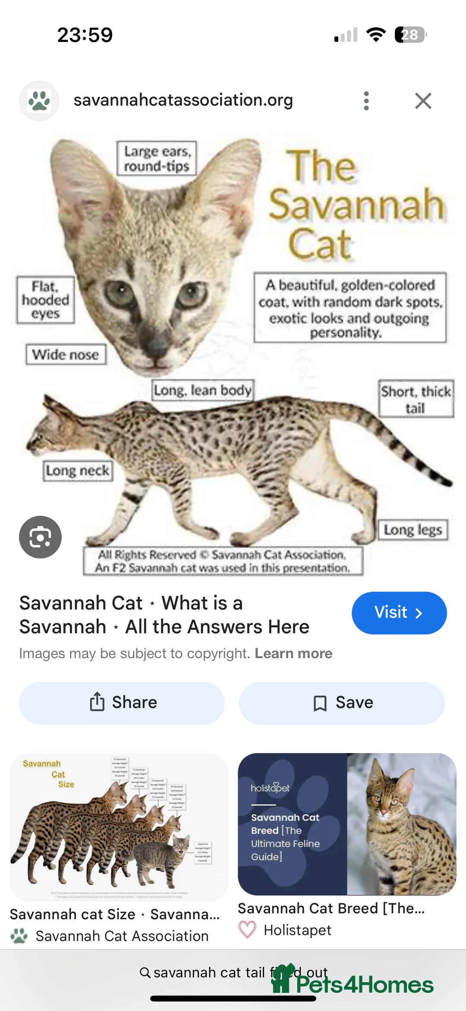Image resolution: width=466 pixels, height=1011 pixels.
Task: Open Google Lens camera icon on image
Action: click(x=40, y=536)
